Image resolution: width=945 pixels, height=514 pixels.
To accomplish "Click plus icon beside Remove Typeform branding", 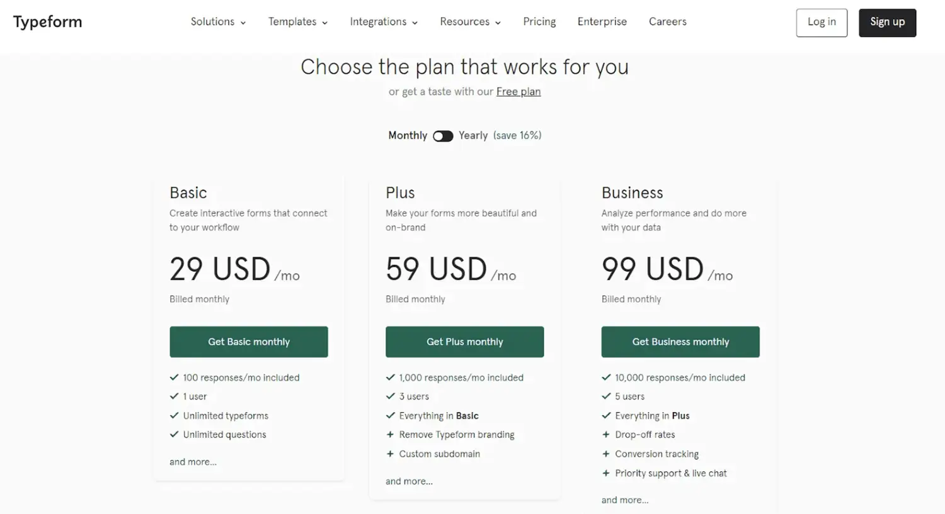I will pos(390,435).
